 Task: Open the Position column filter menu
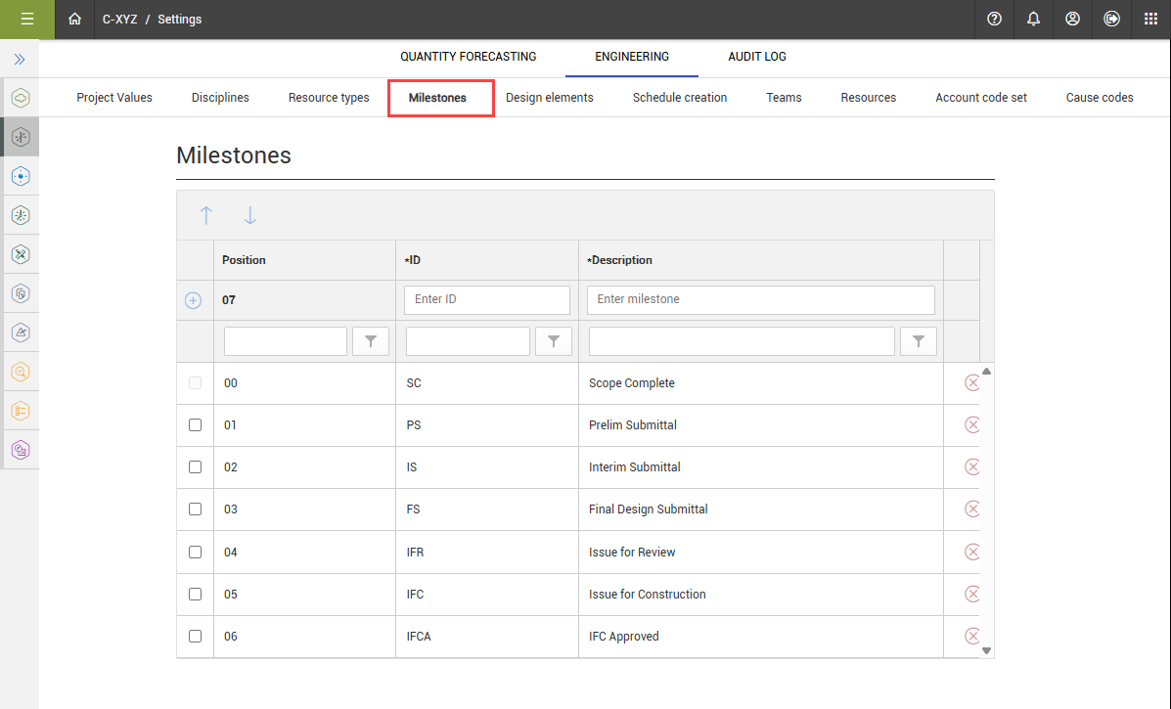click(371, 341)
